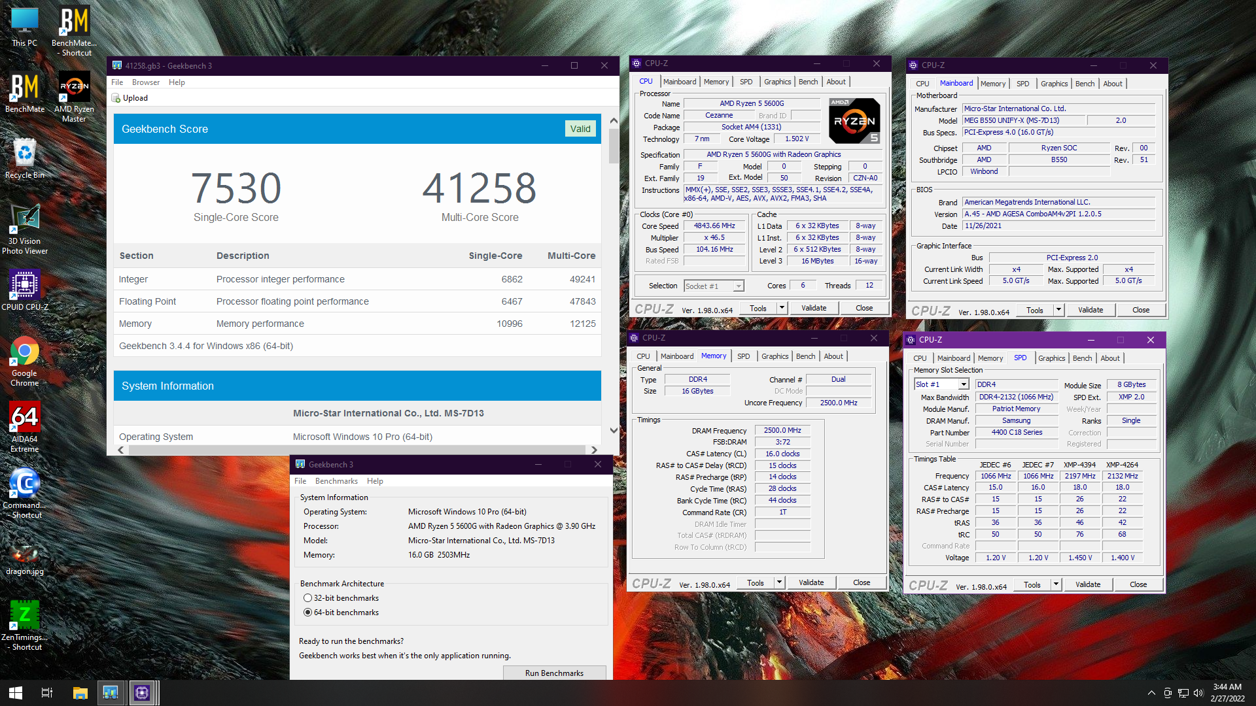Open Command Shortcut desktop icon
Viewport: 1256px width, 706px height.
tap(25, 494)
